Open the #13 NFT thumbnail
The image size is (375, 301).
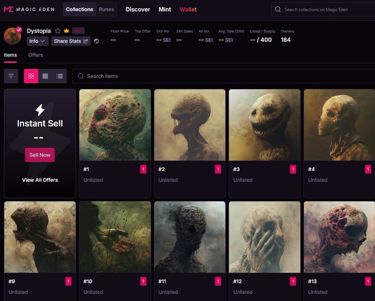pos(339,237)
